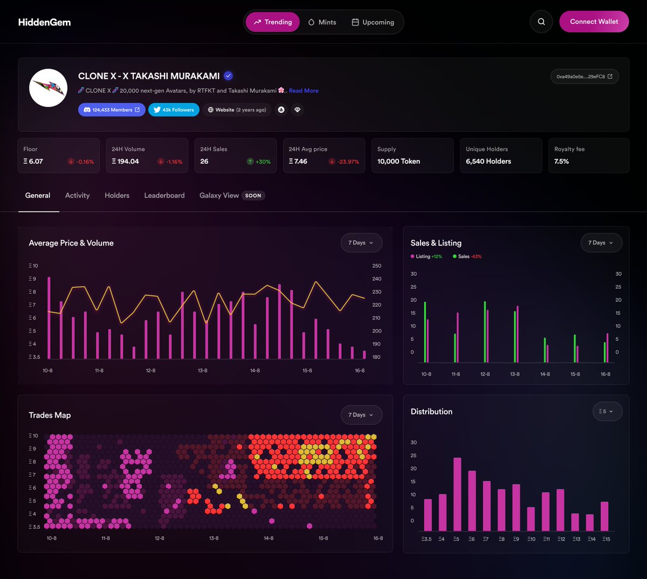Image resolution: width=647 pixels, height=579 pixels.
Task: Click the Floor Ξ 6.07 value
Action: pyautogui.click(x=33, y=161)
